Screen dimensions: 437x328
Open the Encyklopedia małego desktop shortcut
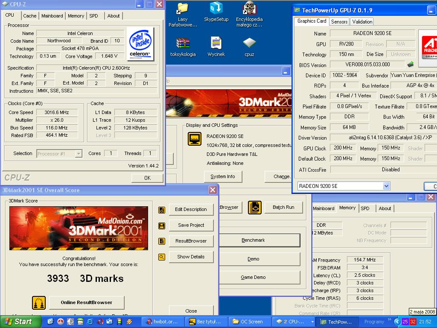(x=249, y=15)
